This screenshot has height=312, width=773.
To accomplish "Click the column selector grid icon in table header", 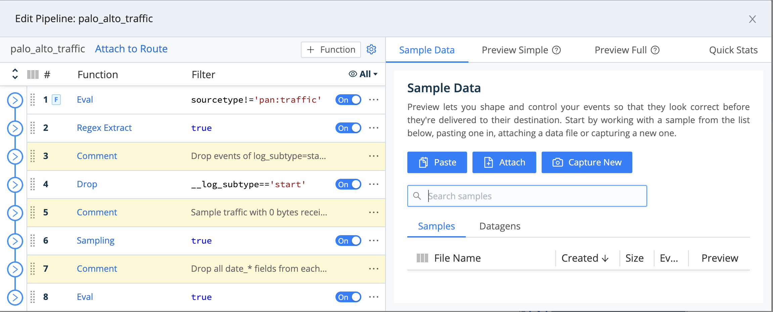I will click(33, 74).
